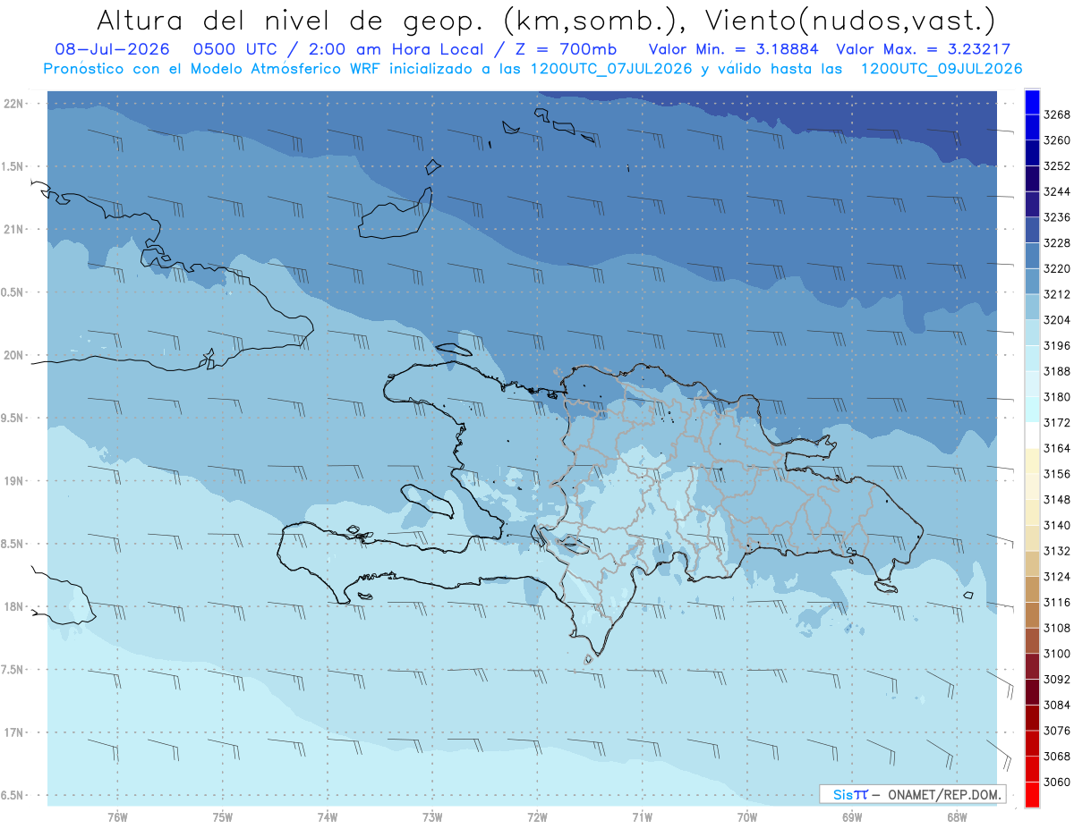
Task: Select colorbar swatch between 3204 and 3212
Action: (x=1032, y=307)
